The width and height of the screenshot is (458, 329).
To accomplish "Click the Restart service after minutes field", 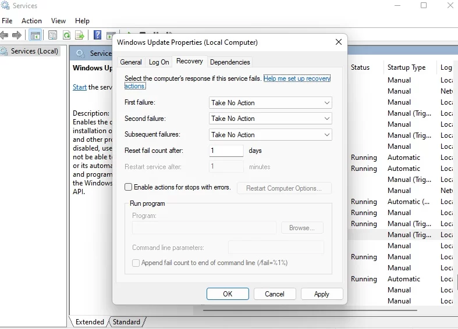I will pos(226,167).
